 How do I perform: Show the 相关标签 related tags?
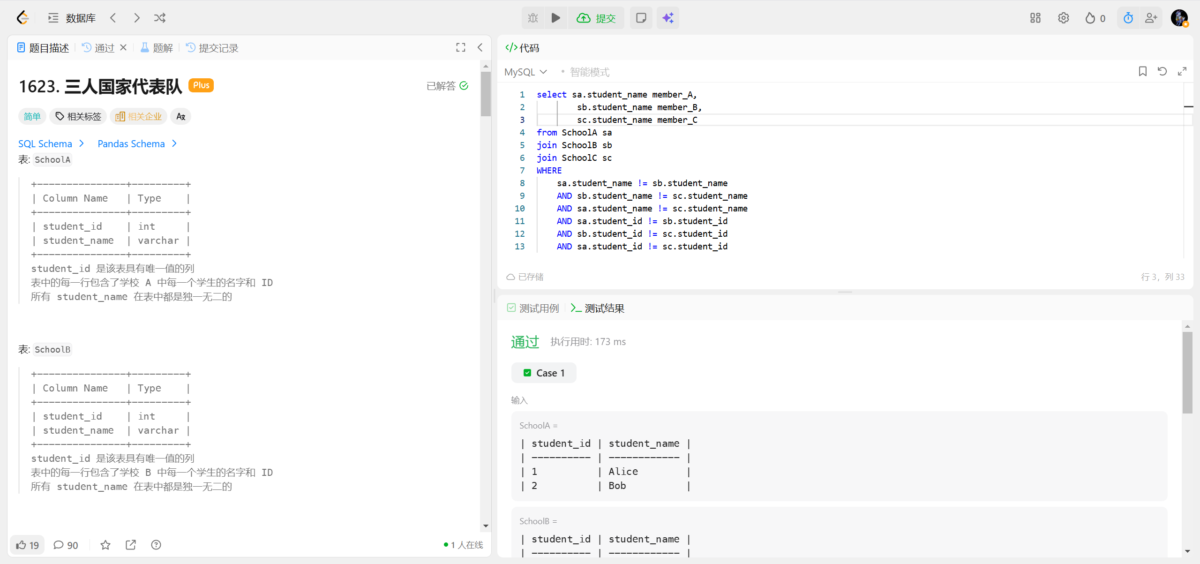click(78, 116)
